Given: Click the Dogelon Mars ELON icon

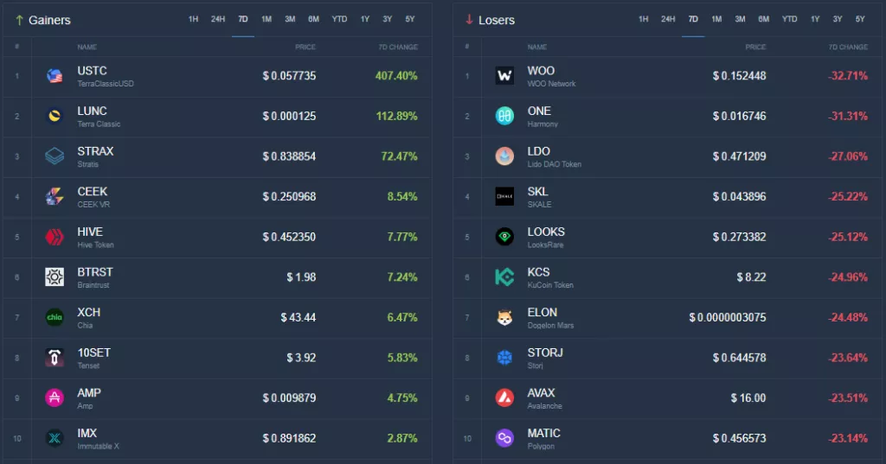Looking at the screenshot, I should pyautogui.click(x=504, y=317).
